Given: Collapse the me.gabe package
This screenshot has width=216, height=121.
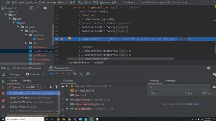Looking at the screenshot, I should (x=18, y=27).
